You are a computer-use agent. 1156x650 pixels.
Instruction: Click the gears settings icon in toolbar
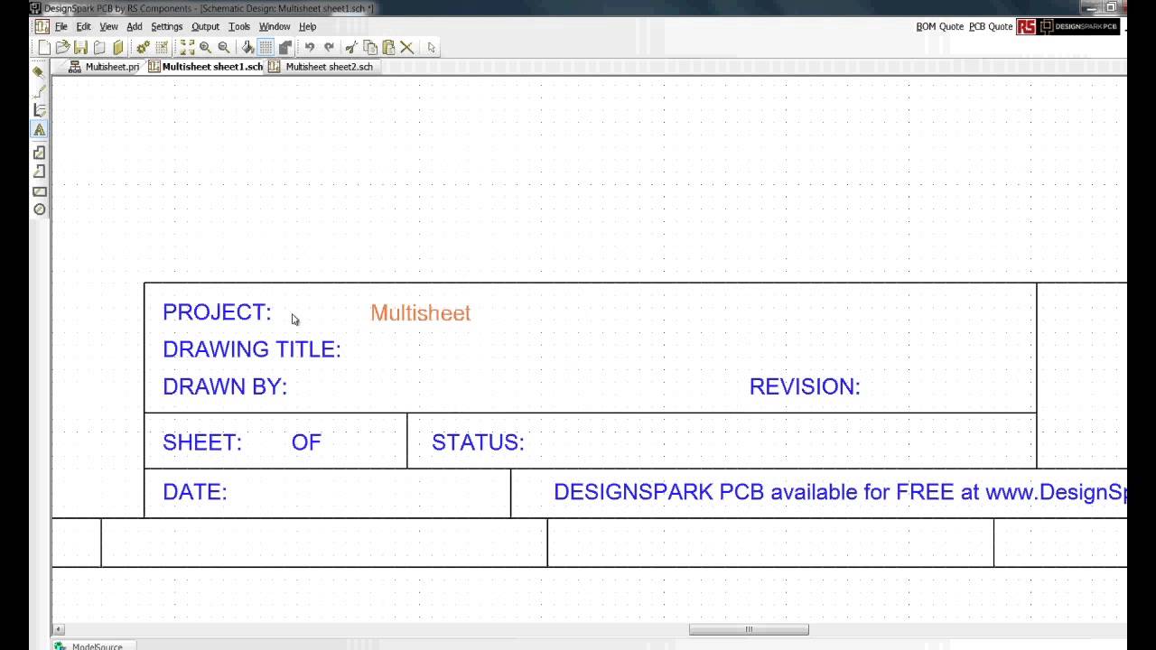click(x=143, y=48)
